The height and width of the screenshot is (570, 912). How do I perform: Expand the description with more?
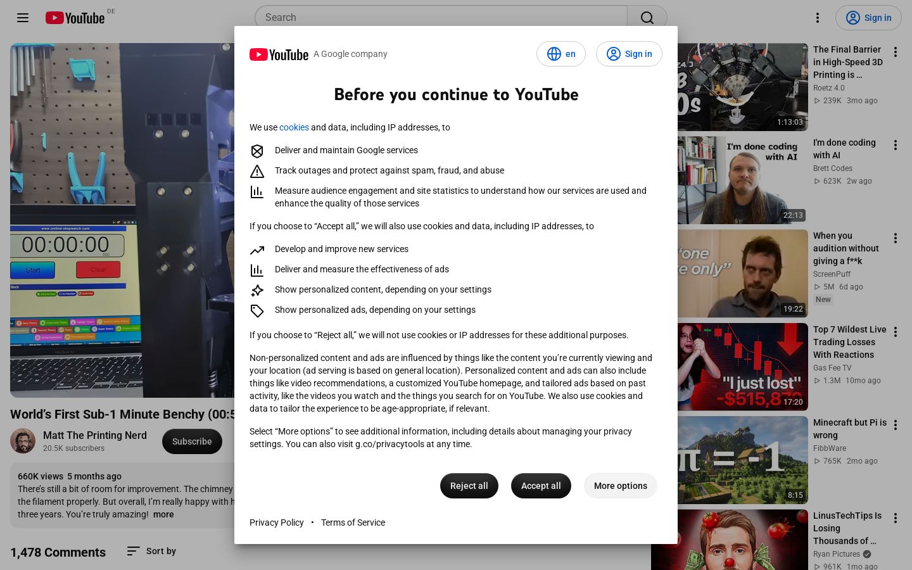163,514
